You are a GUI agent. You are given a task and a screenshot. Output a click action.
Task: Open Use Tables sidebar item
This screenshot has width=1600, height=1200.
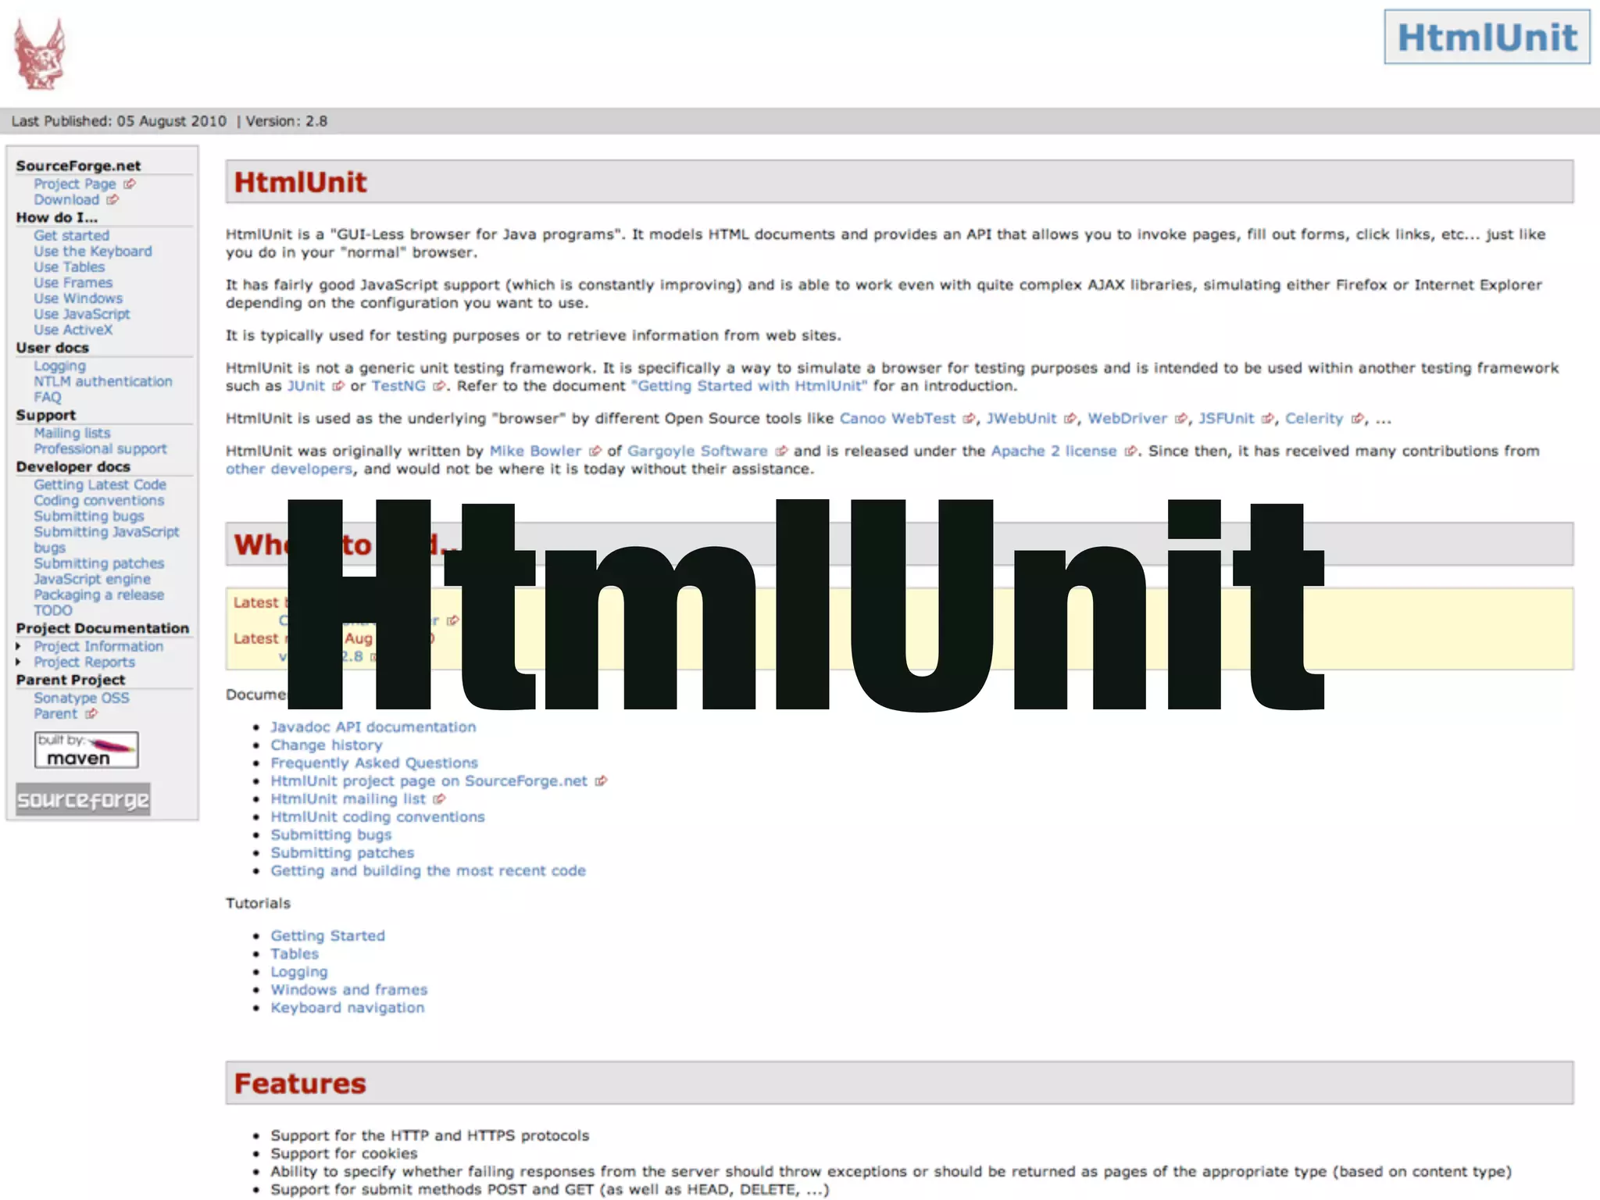[x=69, y=266]
